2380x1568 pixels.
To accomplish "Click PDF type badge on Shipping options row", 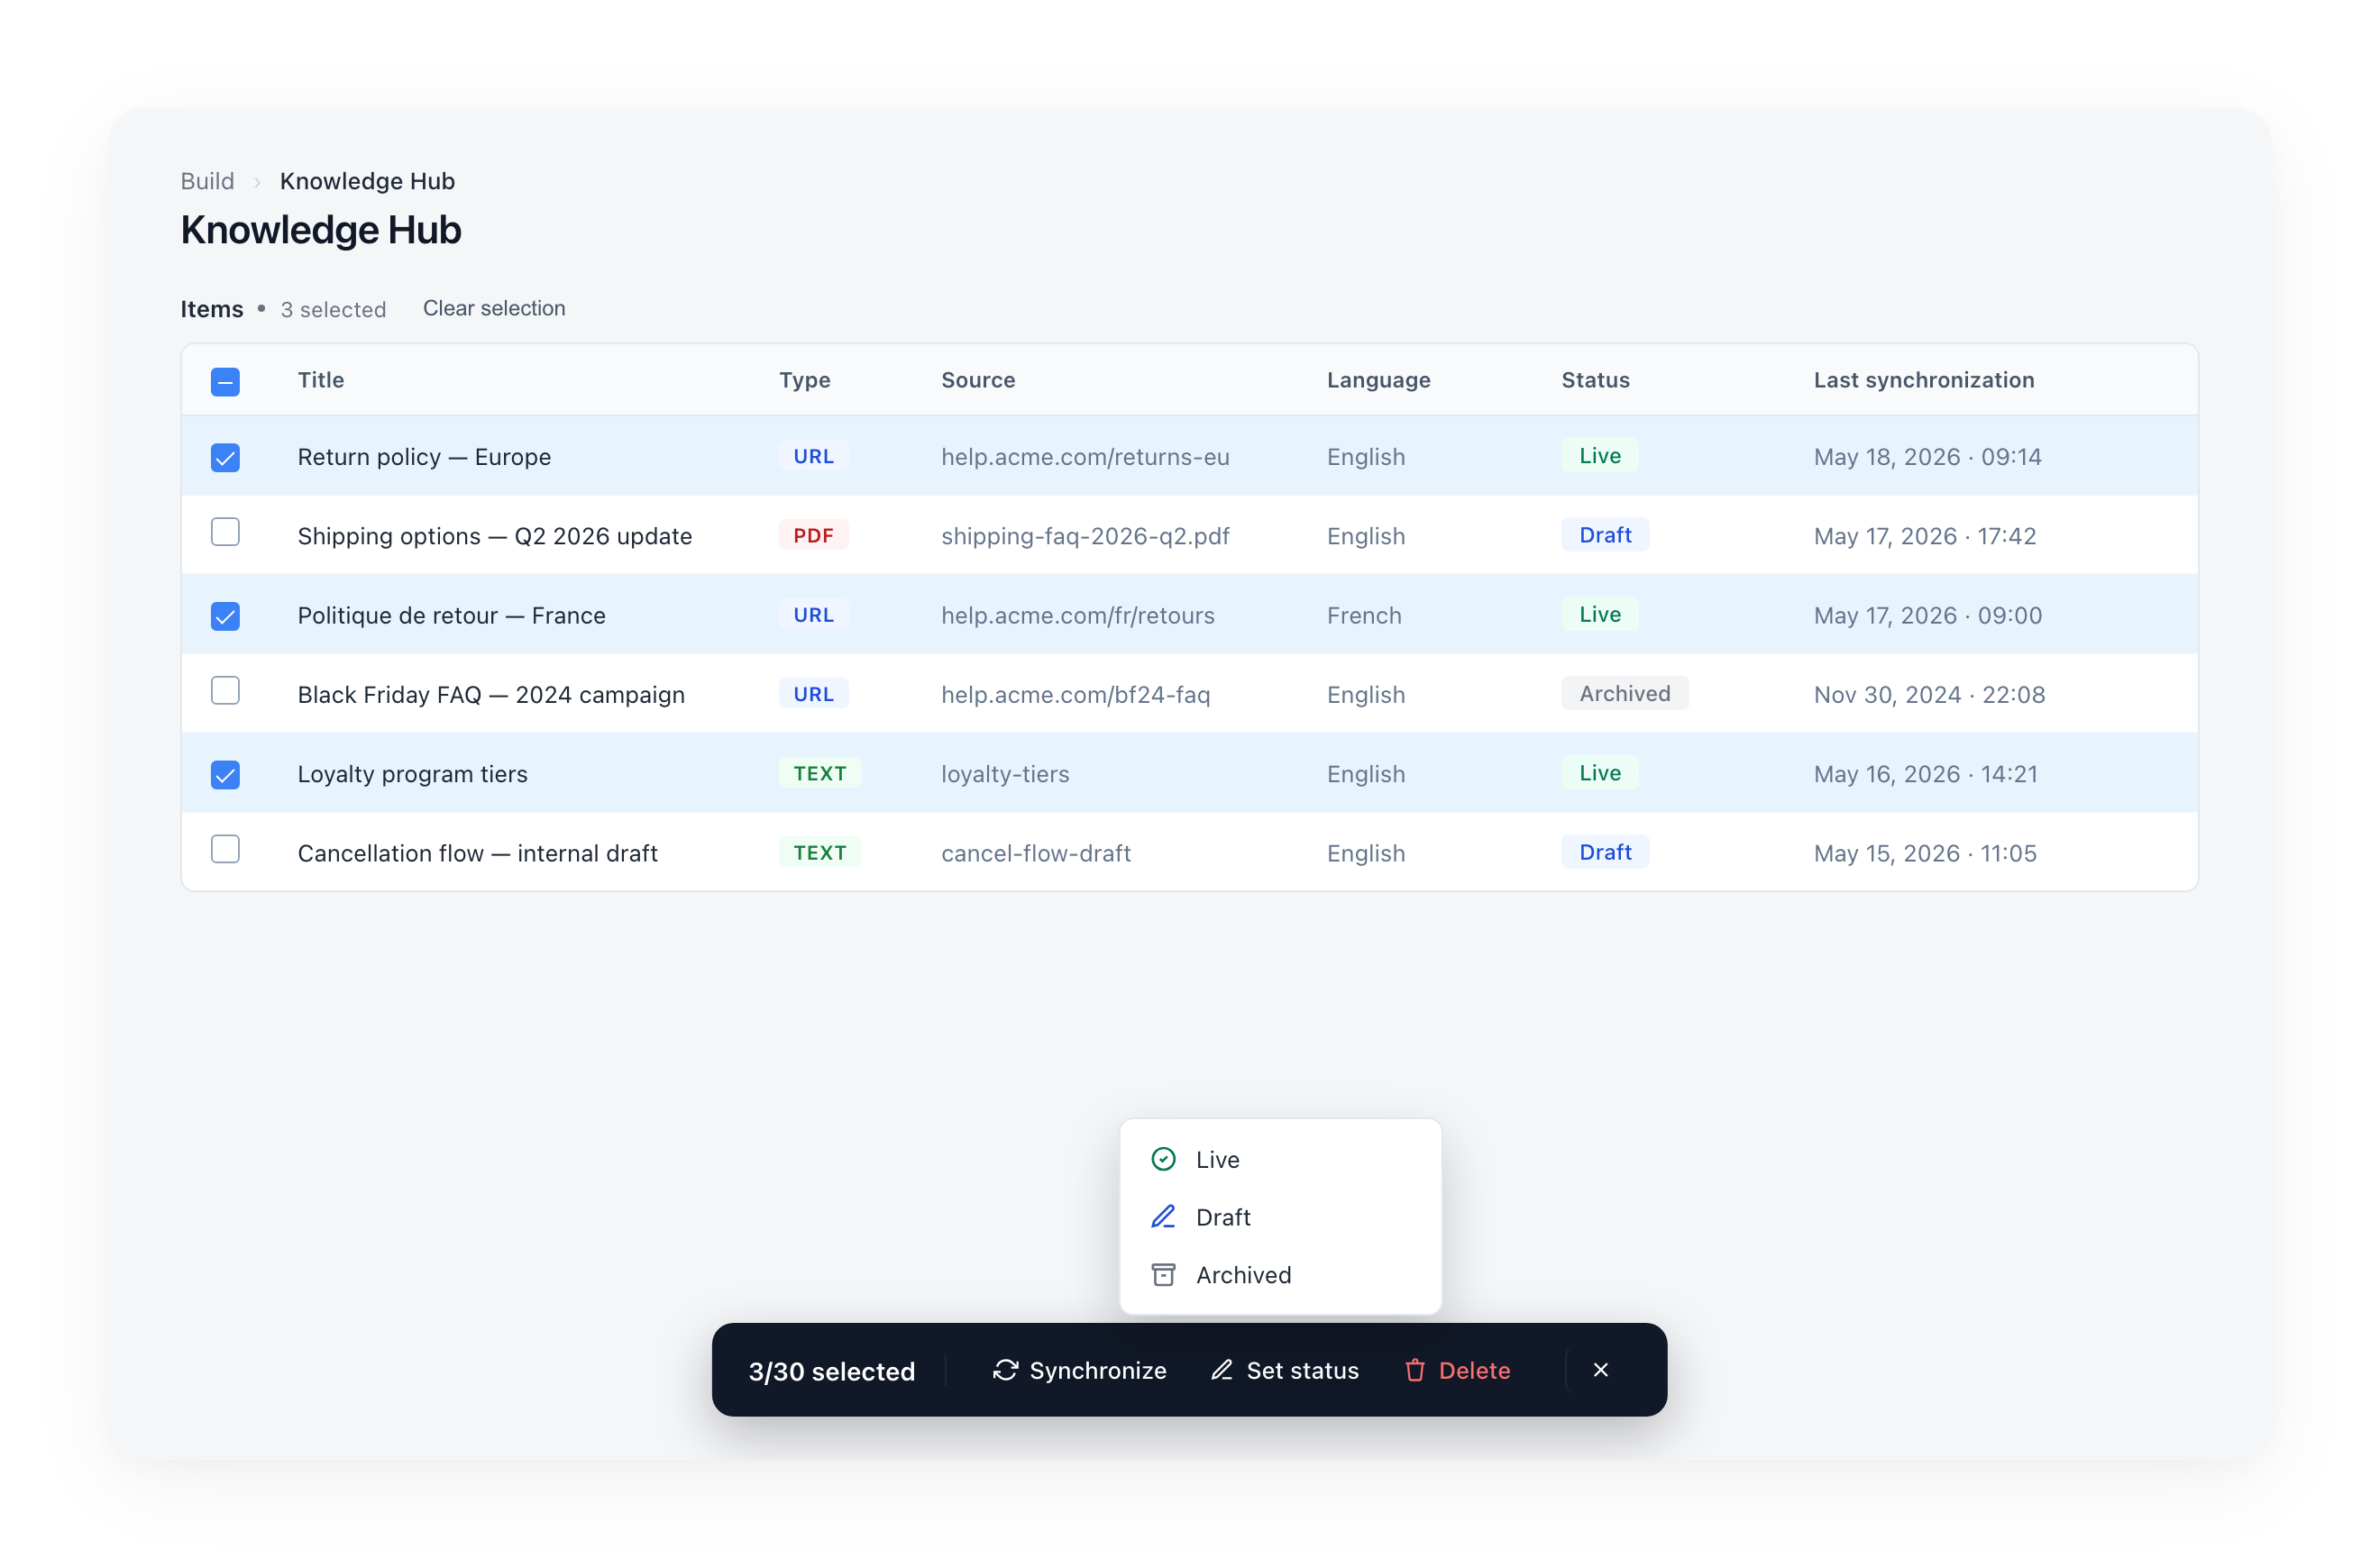I will tap(813, 535).
